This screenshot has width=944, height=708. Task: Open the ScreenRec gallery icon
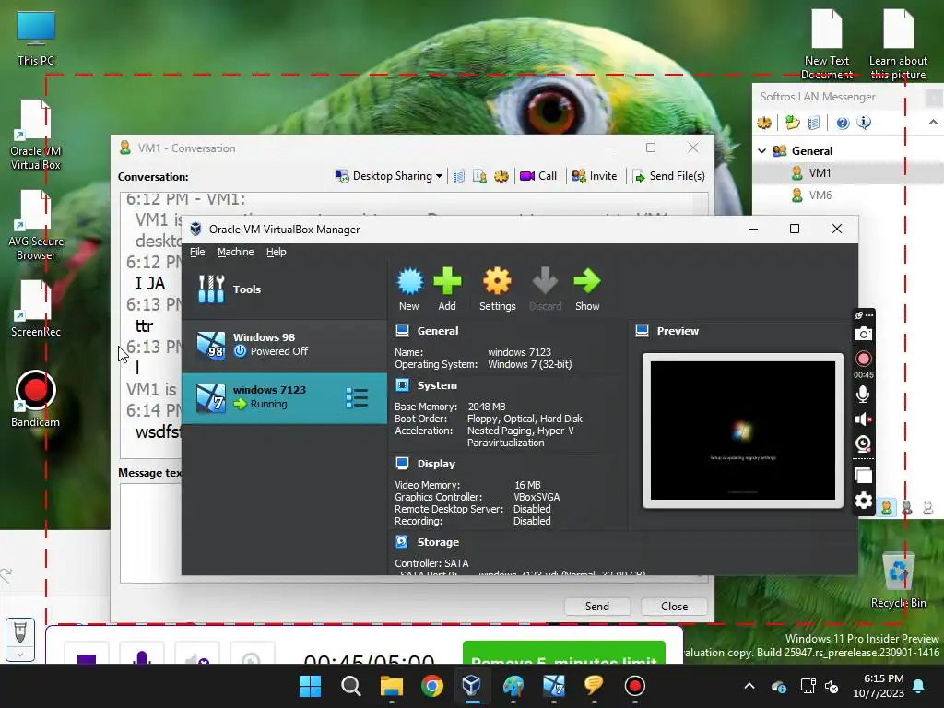(863, 476)
